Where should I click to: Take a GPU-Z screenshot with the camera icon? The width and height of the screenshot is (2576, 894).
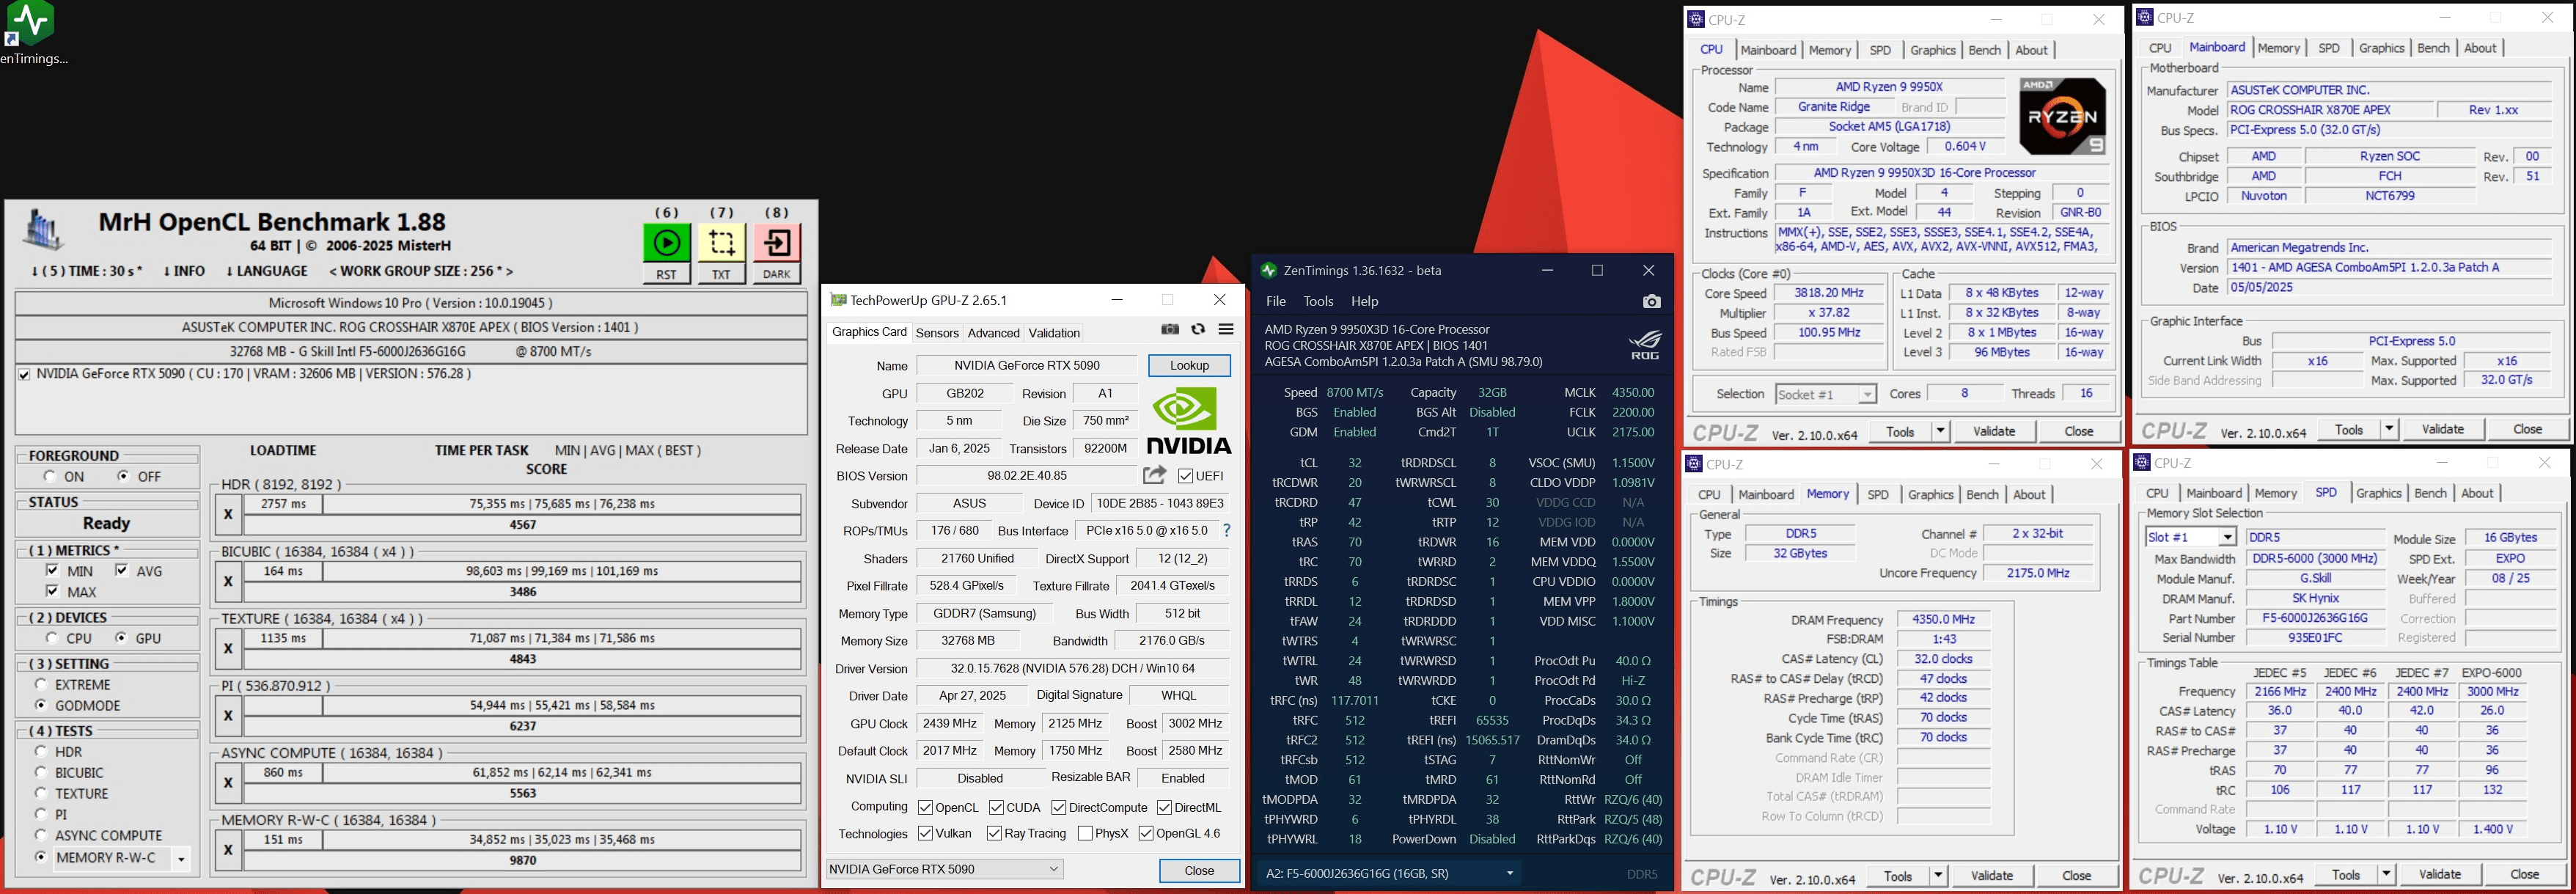click(1170, 330)
